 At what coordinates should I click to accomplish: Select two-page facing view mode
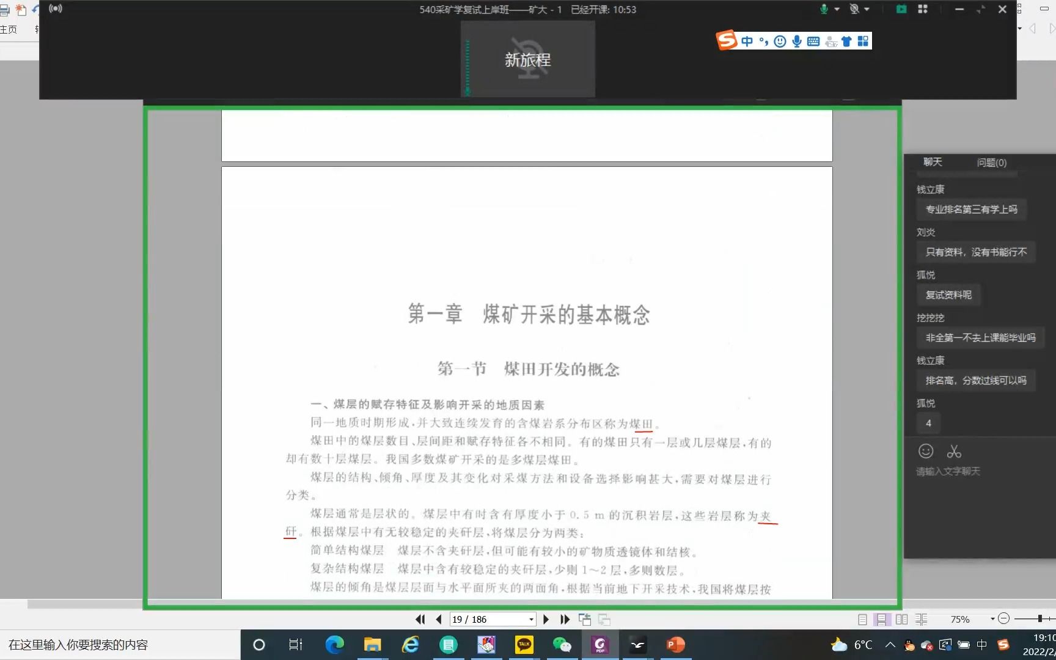[901, 619]
